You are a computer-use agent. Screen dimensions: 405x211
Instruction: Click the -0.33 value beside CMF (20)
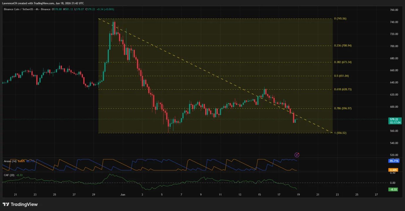(x=19, y=175)
